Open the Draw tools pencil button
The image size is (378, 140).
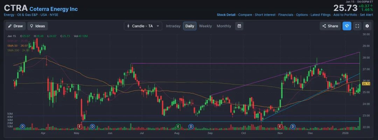(16, 26)
